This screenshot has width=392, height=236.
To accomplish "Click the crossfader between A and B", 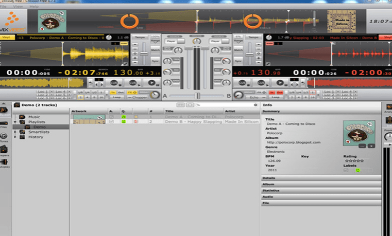I will (x=197, y=96).
